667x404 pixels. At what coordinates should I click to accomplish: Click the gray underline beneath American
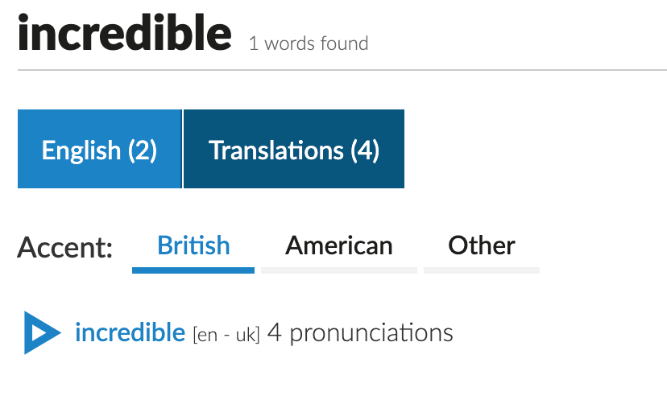point(339,270)
